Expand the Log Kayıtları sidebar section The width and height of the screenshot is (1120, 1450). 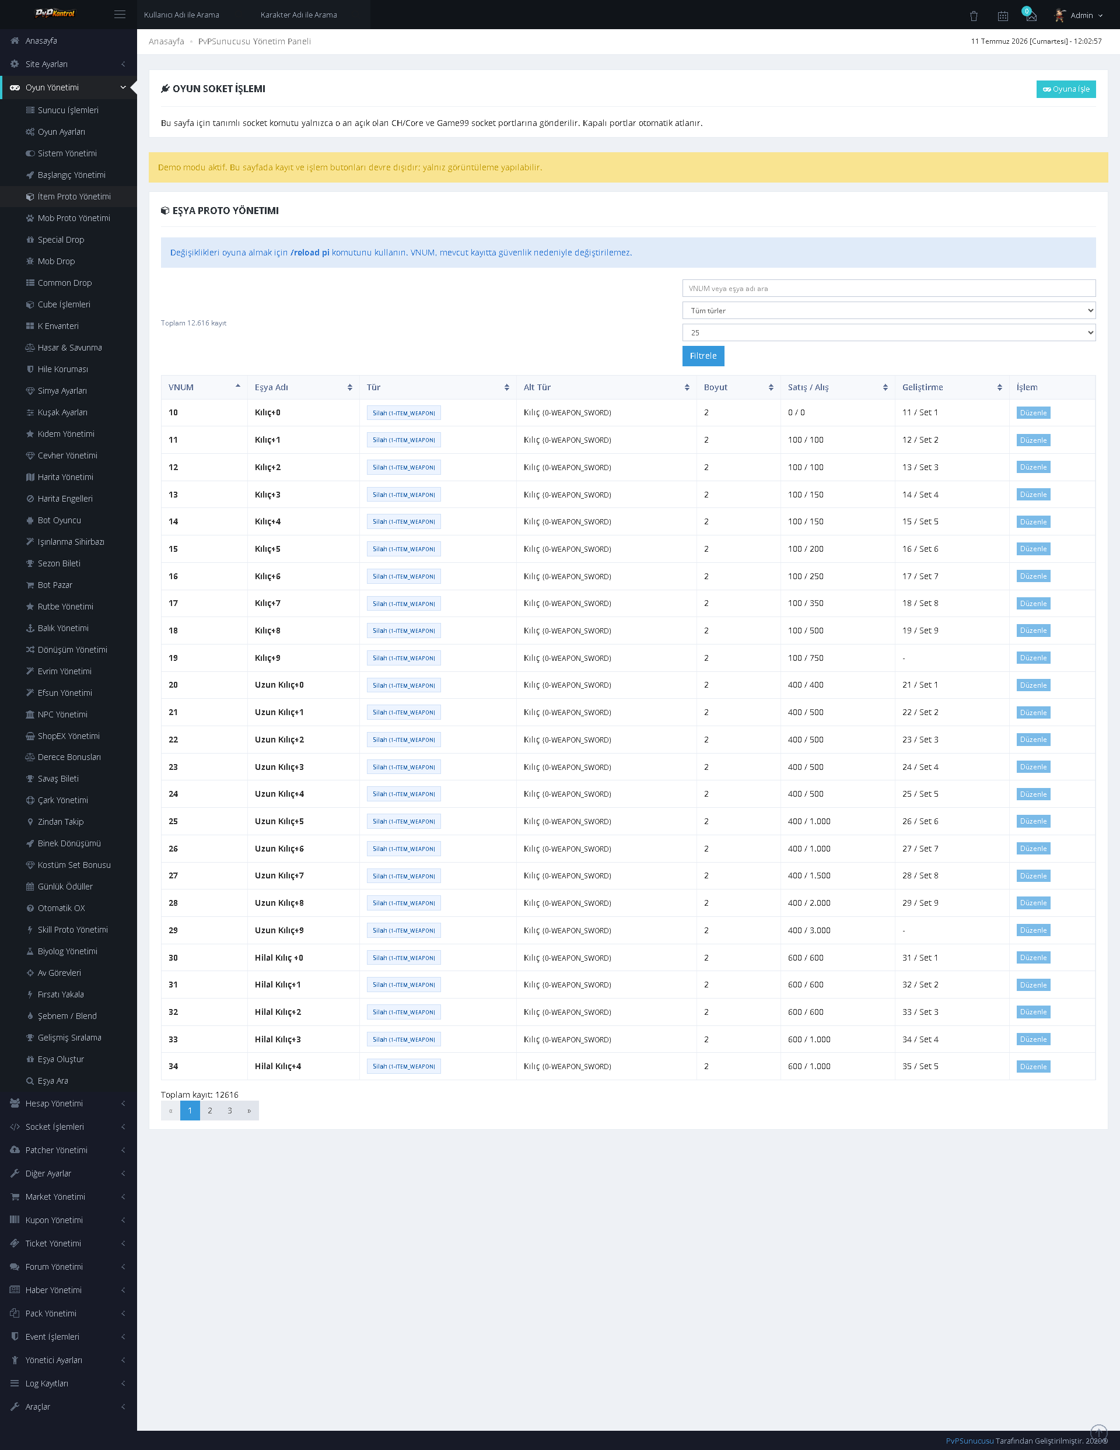[x=68, y=1383]
